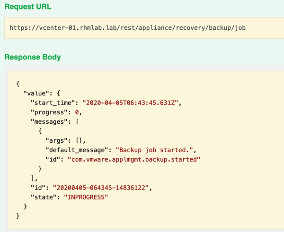This screenshot has width=284, height=232.
Task: Click the Request URL heading
Action: 28,7
